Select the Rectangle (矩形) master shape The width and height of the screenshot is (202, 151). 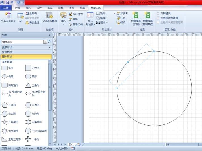coord(7,68)
